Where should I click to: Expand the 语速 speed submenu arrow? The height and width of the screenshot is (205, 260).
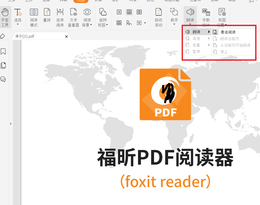(209, 38)
